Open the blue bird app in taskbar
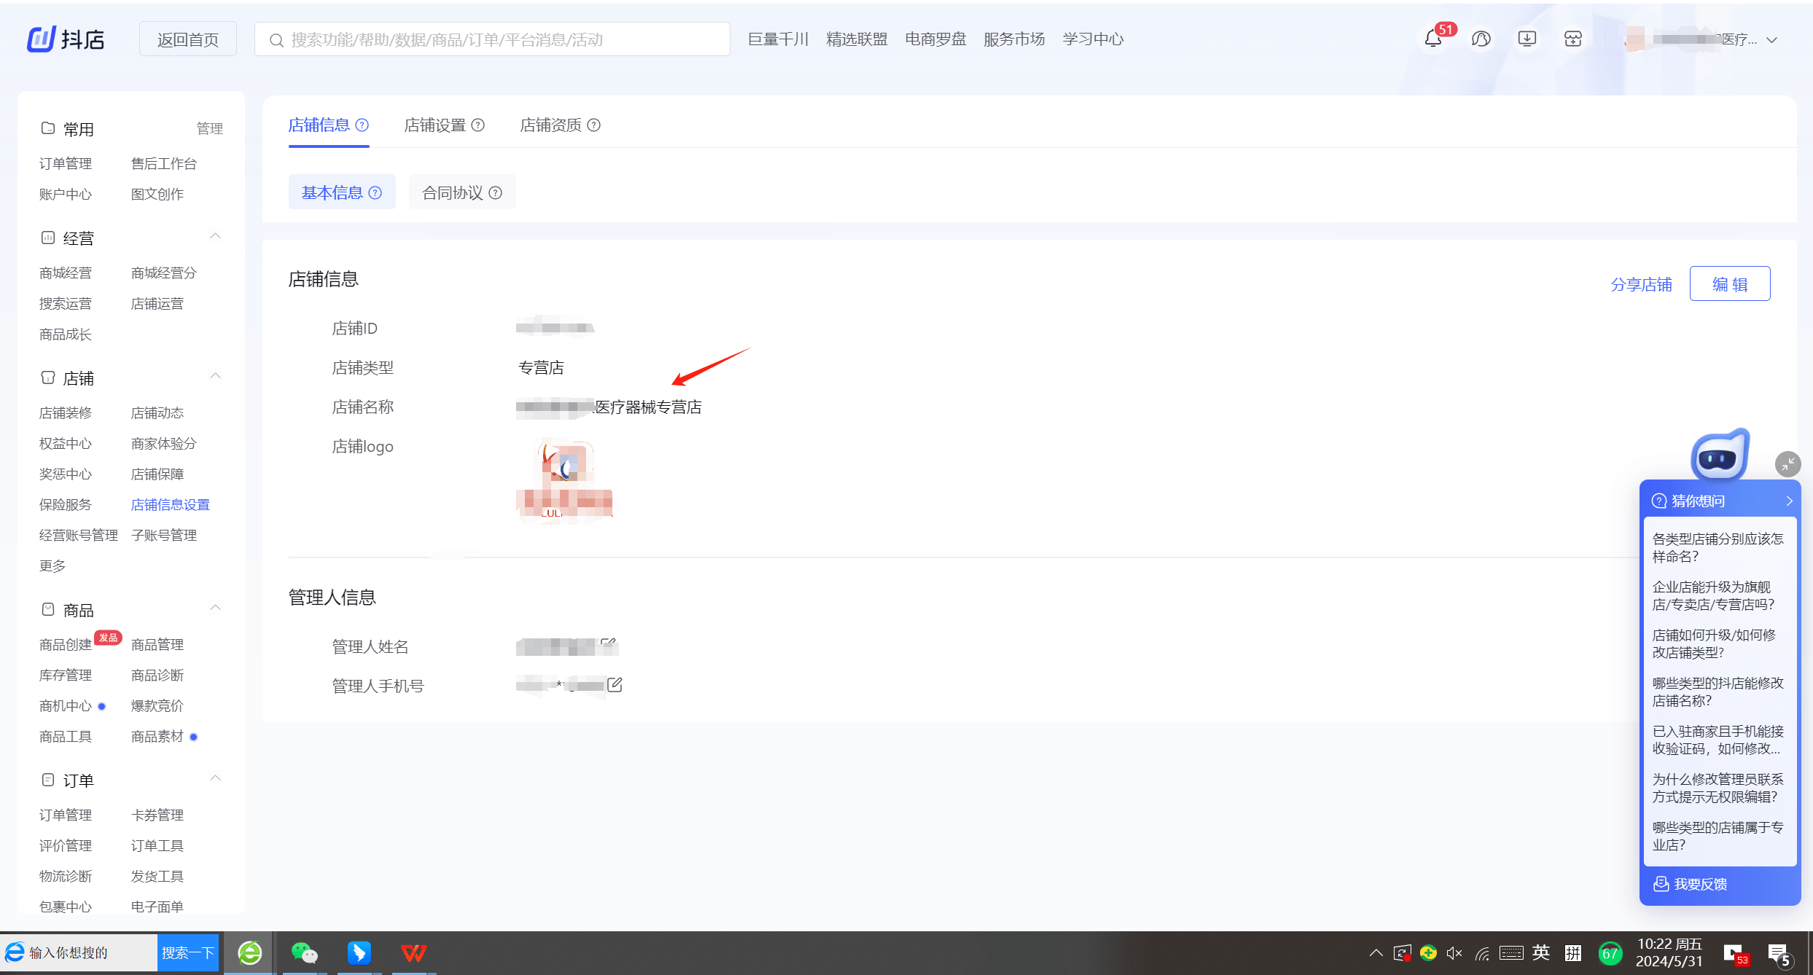The height and width of the screenshot is (975, 1813). 359,952
